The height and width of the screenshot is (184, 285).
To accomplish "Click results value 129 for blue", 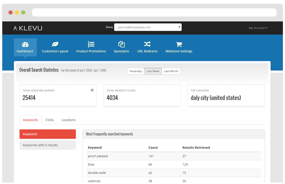I will point(185,164).
